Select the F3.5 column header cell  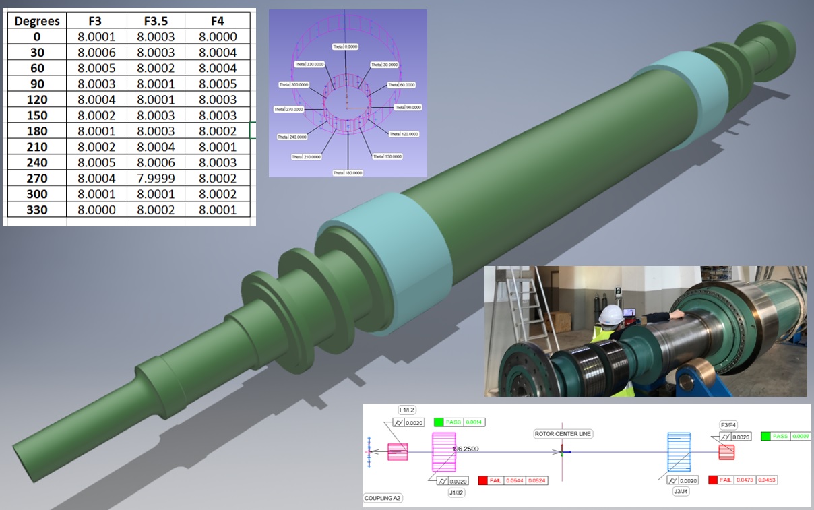click(x=157, y=21)
